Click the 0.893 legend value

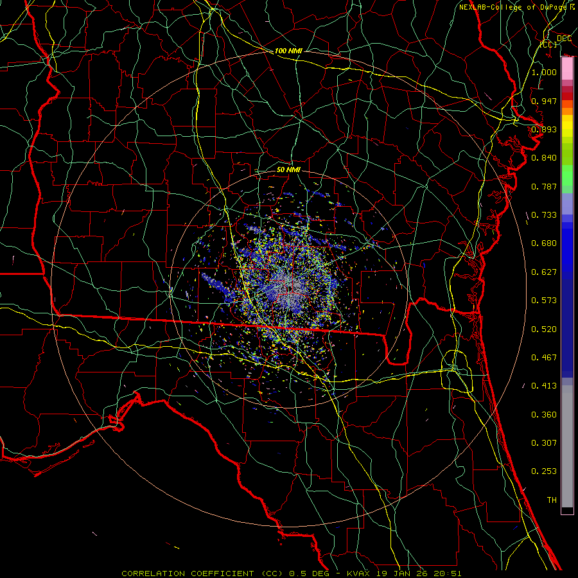click(544, 129)
